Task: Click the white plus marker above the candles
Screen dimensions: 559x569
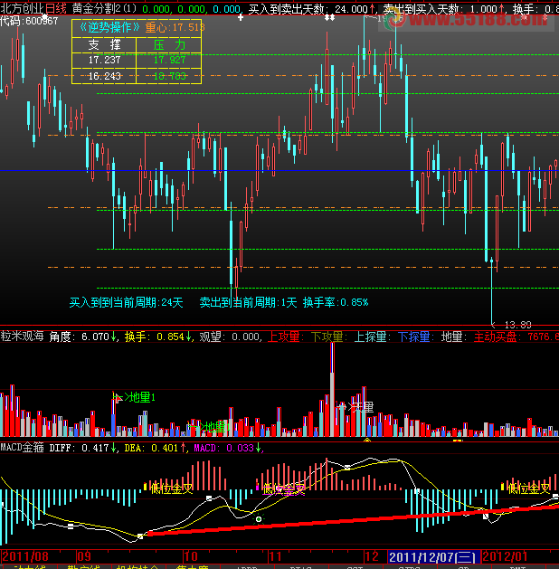Action: (241, 17)
